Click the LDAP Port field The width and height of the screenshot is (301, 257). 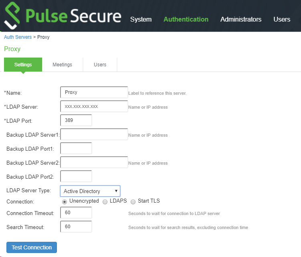(76, 120)
